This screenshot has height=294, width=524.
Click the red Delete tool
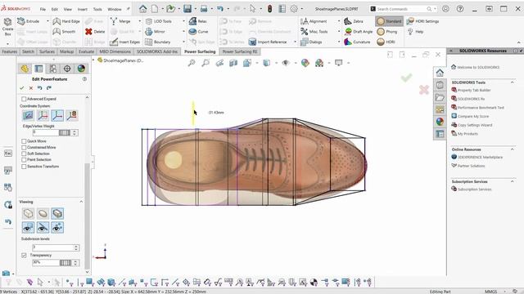pyautogui.click(x=95, y=32)
